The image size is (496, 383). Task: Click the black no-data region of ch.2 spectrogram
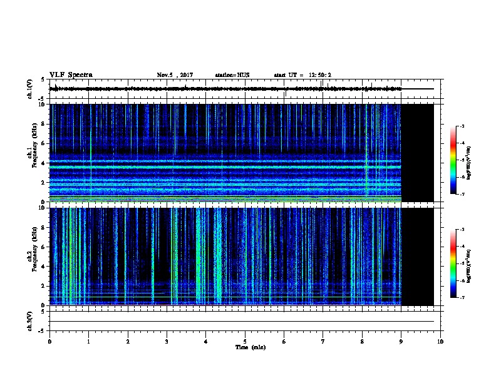coord(418,257)
